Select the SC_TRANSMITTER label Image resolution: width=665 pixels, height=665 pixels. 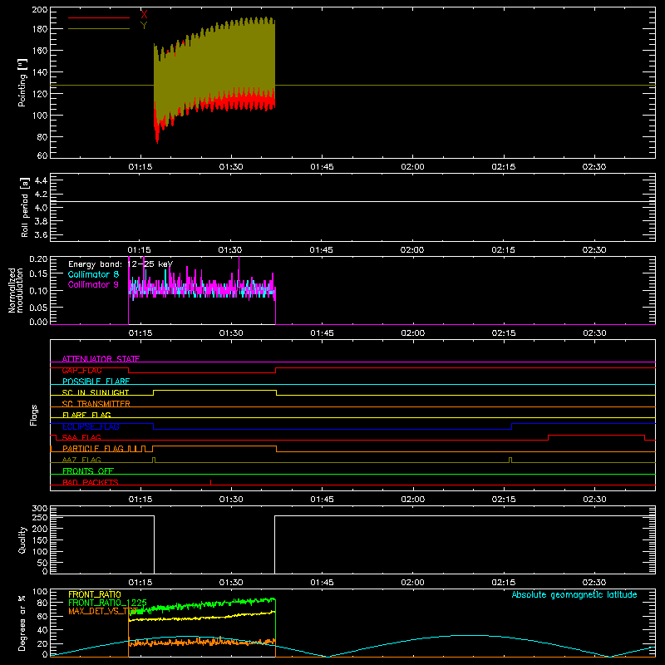(96, 404)
